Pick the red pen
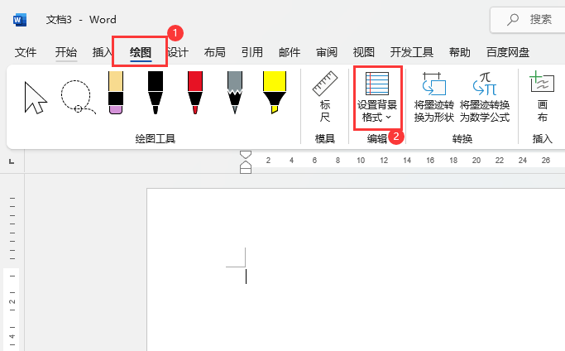The height and width of the screenshot is (351, 565). [195, 93]
